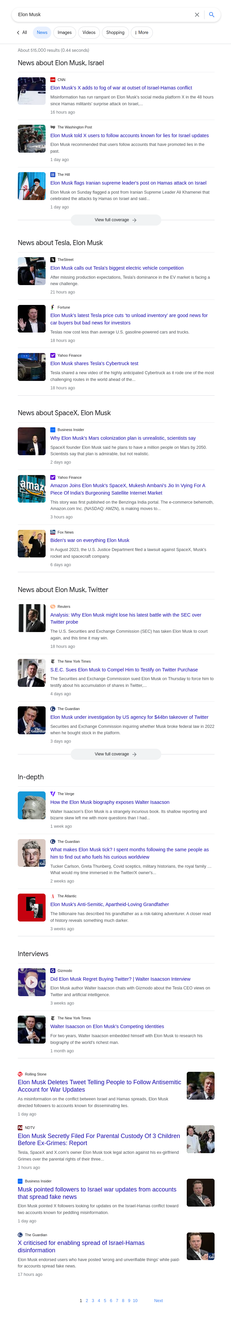Switch to the Images tab
The image size is (231, 1331).
click(64, 33)
